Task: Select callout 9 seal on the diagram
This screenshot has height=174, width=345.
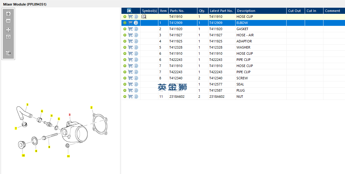Action: point(36,151)
